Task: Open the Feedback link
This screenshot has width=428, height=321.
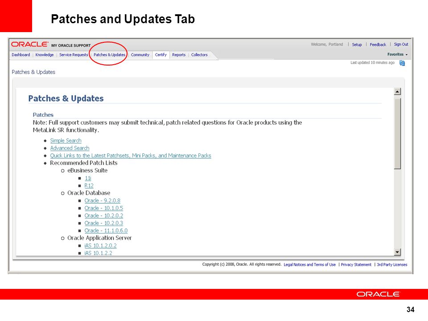Action: [x=378, y=45]
